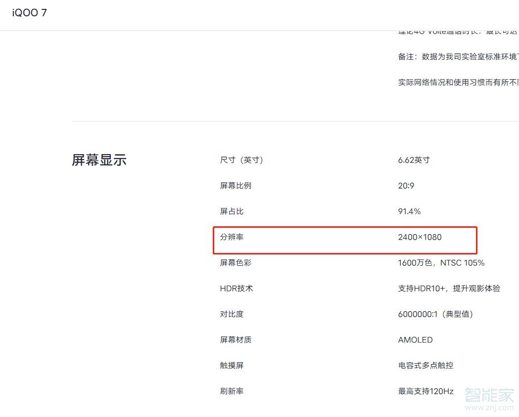Click the iQOO 7 page title
Image resolution: width=519 pixels, height=417 pixels.
[29, 13]
